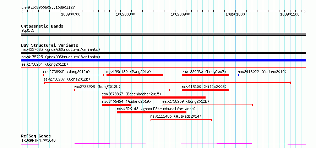Click the 9q31.3 cytogenetic band bar

(163, 34)
